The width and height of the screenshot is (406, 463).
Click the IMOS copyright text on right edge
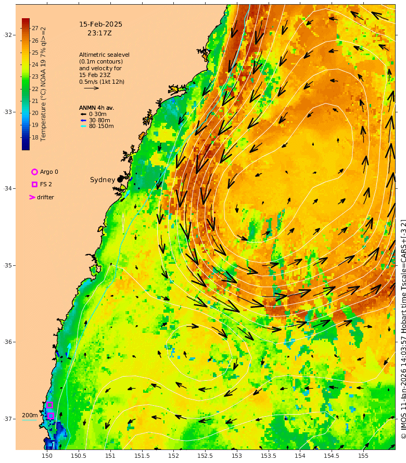[403, 329]
